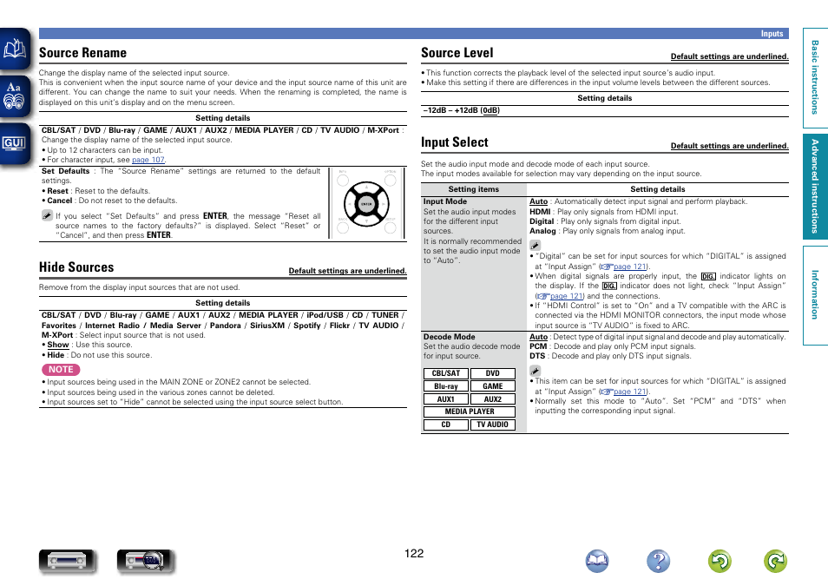Screen dimensions: 828x586
Task: Click the green back arrow icon
Action: click(720, 561)
